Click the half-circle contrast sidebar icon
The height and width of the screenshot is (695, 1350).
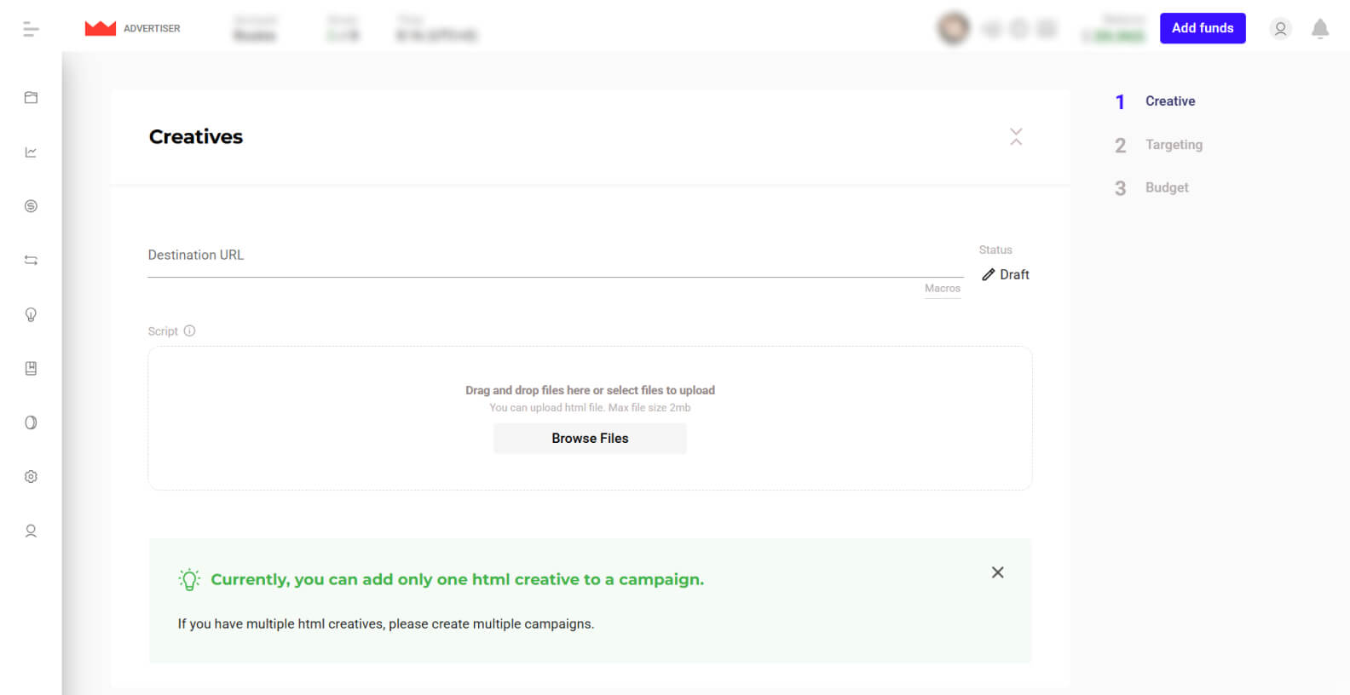(x=31, y=422)
